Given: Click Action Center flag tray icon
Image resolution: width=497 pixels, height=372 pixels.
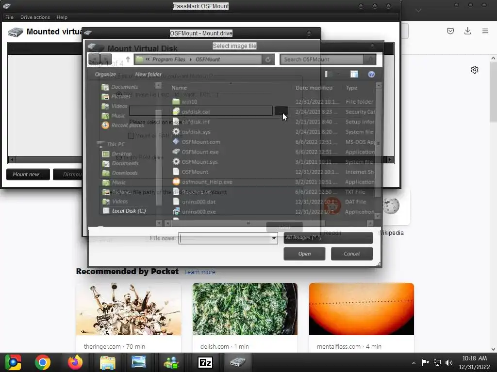Looking at the screenshot, I should click(425, 362).
